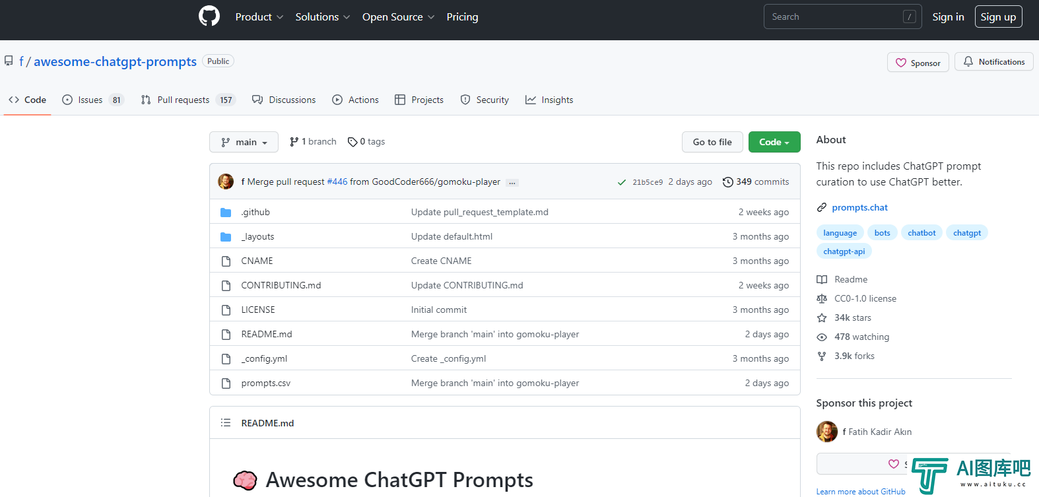
Task: Expand the Product menu
Action: [259, 17]
